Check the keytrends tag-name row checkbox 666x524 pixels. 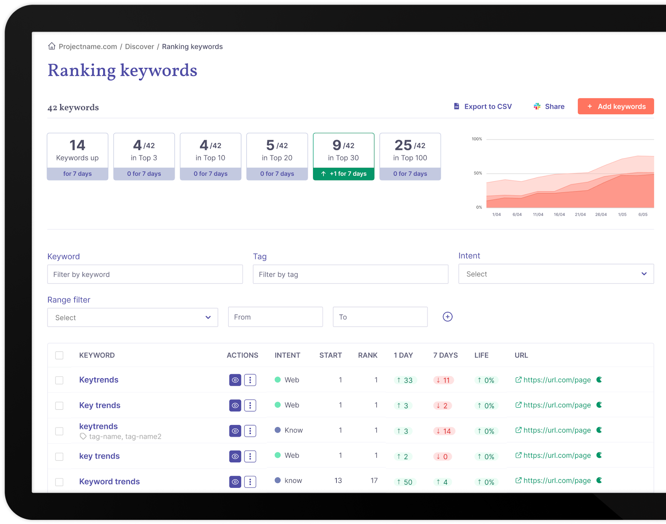(x=59, y=431)
